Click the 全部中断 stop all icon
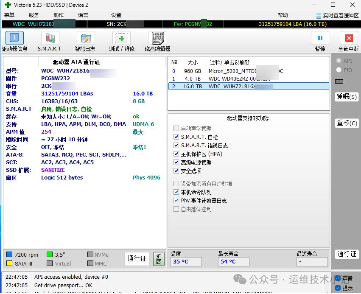The width and height of the screenshot is (361, 294). (x=349, y=38)
